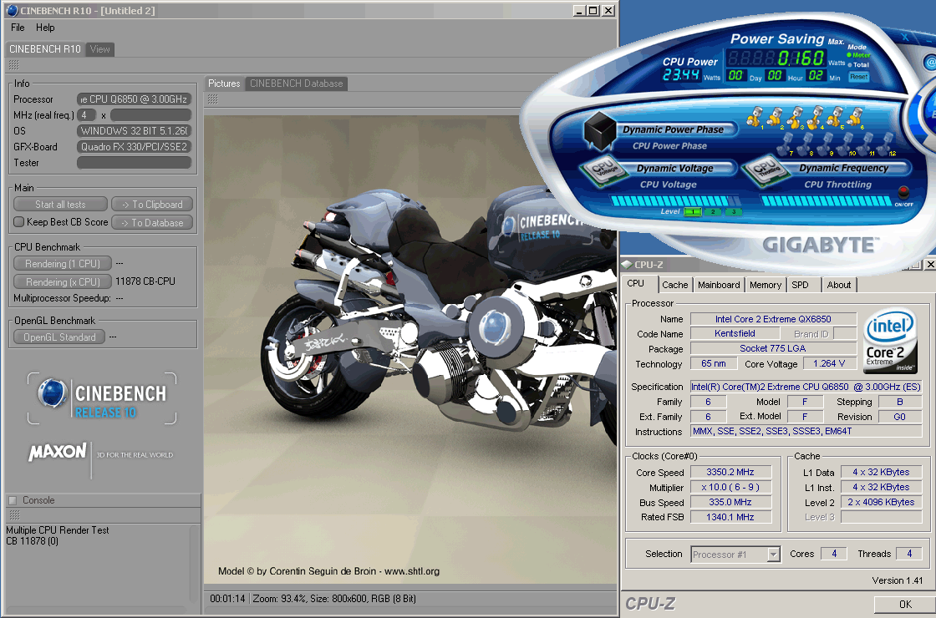Click the Intel Core 2 Extreme logo
The height and width of the screenshot is (618, 936).
[891, 342]
